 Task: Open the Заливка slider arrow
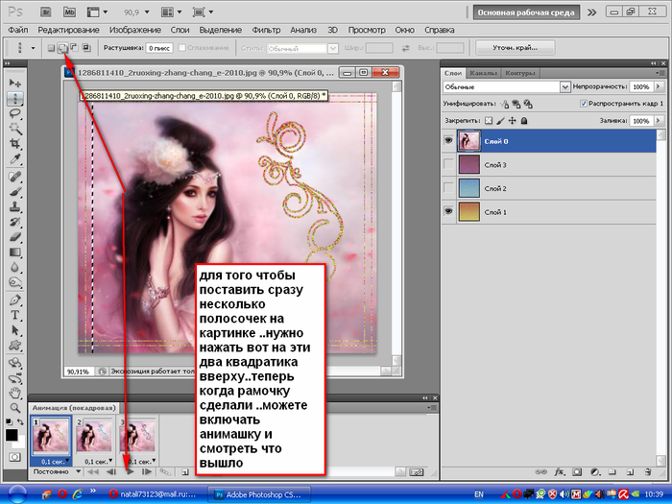point(659,121)
